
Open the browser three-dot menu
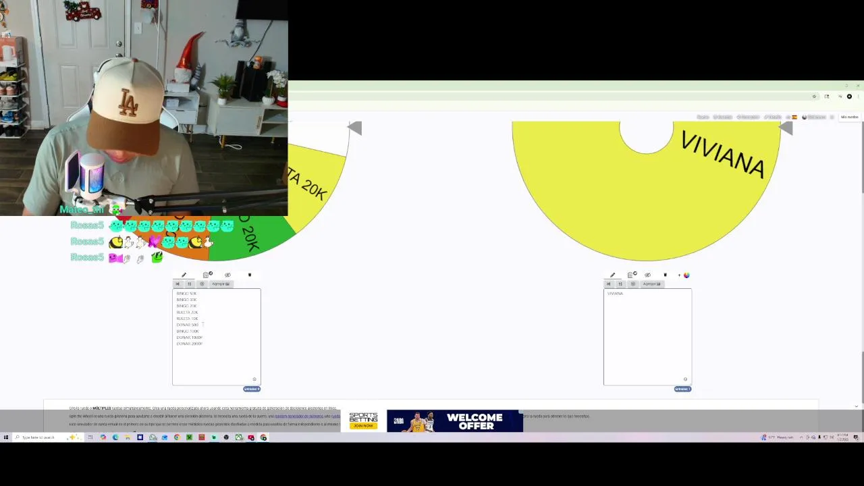pyautogui.click(x=858, y=97)
